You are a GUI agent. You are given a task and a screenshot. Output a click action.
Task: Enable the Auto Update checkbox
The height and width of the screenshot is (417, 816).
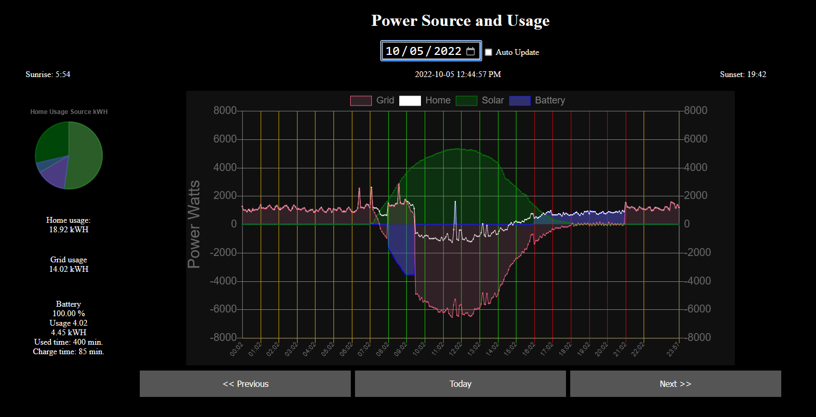(488, 52)
